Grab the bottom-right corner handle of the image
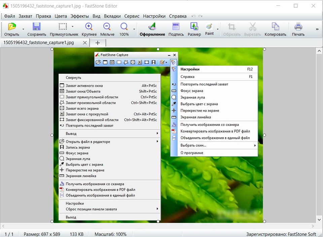 tap(264, 221)
